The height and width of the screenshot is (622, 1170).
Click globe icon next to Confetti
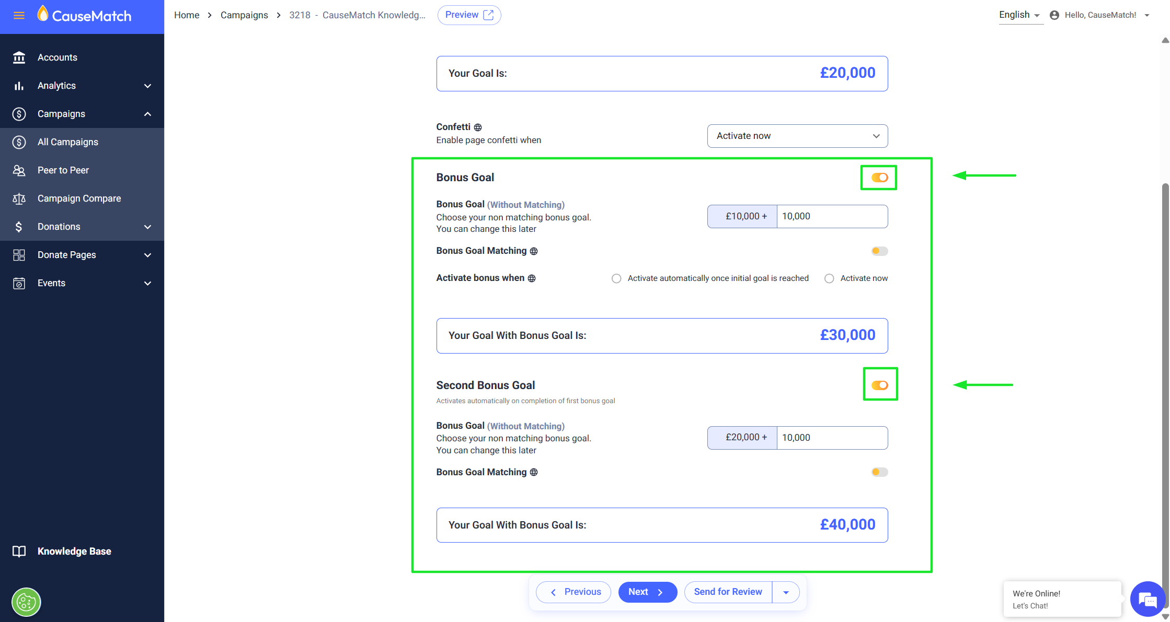tap(478, 127)
